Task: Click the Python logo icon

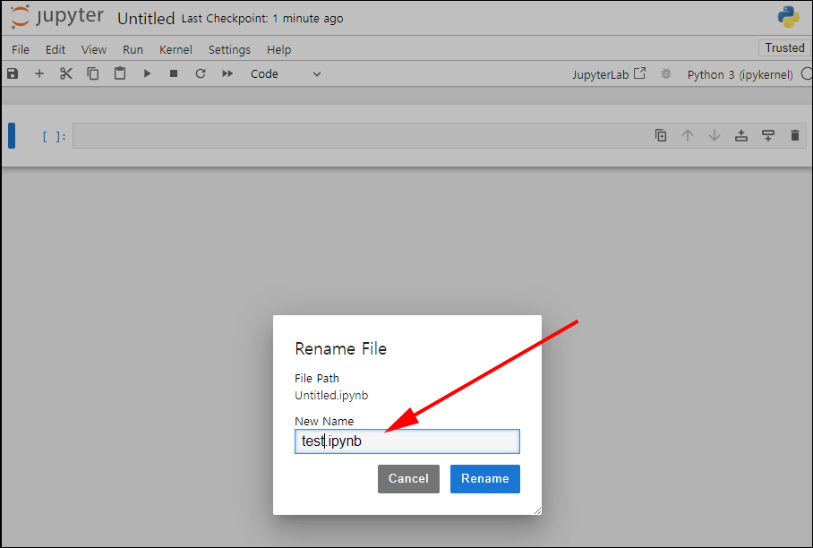Action: click(788, 17)
